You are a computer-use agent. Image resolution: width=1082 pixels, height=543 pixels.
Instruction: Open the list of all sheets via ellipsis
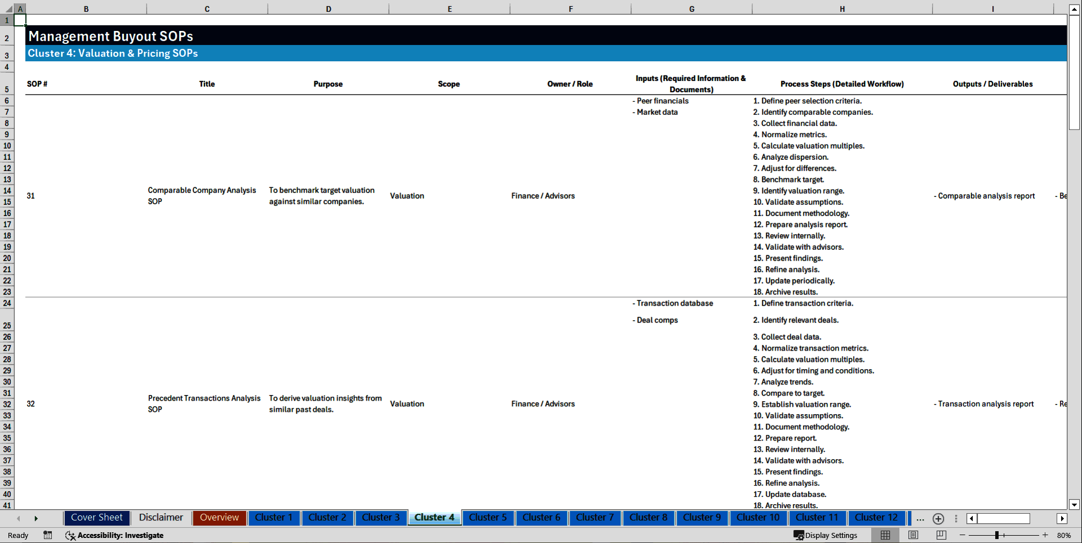click(x=920, y=519)
